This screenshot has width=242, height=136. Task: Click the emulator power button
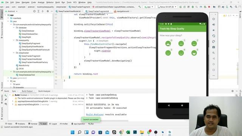click(214, 19)
